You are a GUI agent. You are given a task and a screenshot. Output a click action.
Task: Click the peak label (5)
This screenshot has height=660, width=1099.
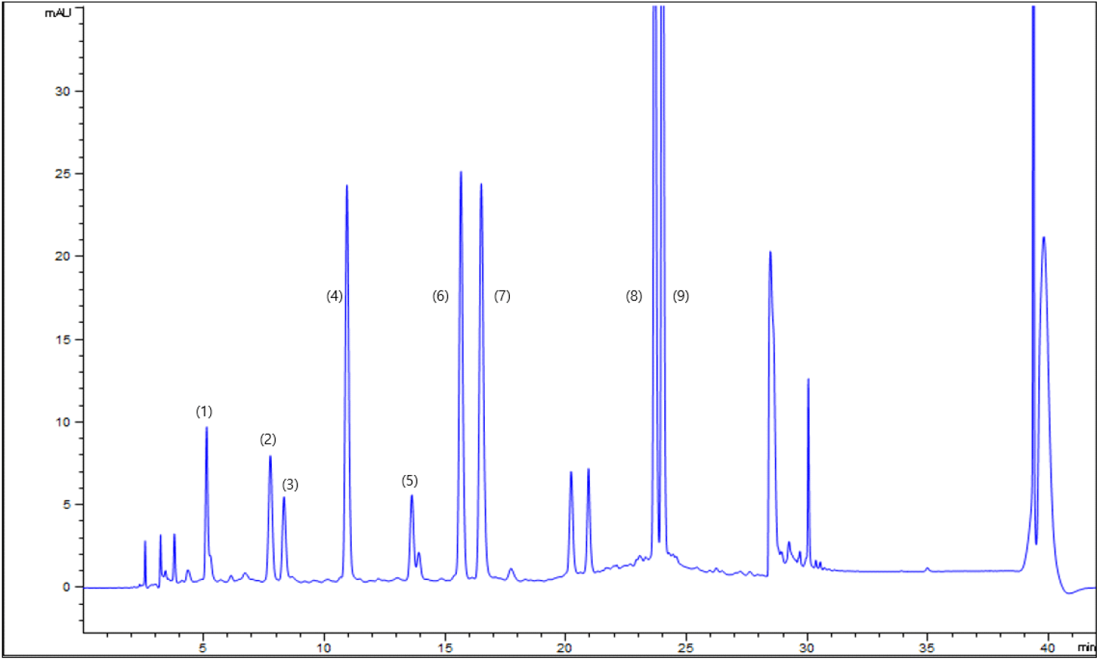pyautogui.click(x=409, y=481)
